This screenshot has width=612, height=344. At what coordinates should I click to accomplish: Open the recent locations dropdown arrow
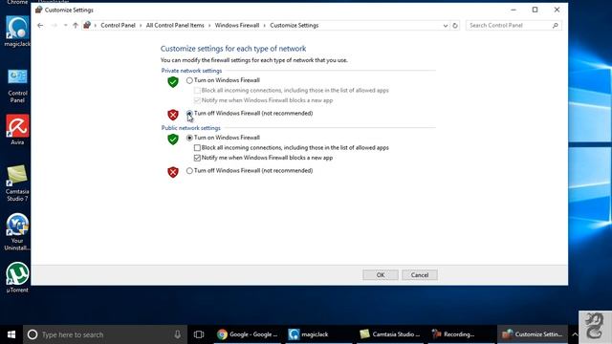tap(66, 26)
